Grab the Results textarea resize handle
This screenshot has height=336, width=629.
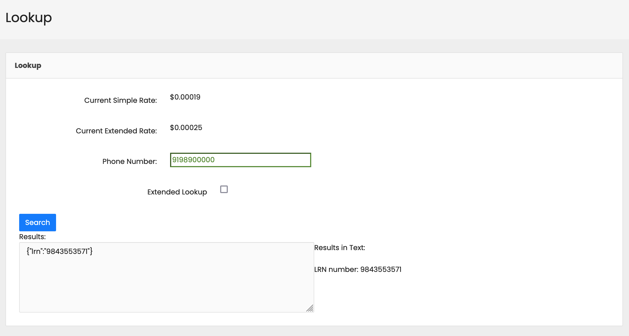[x=310, y=308]
